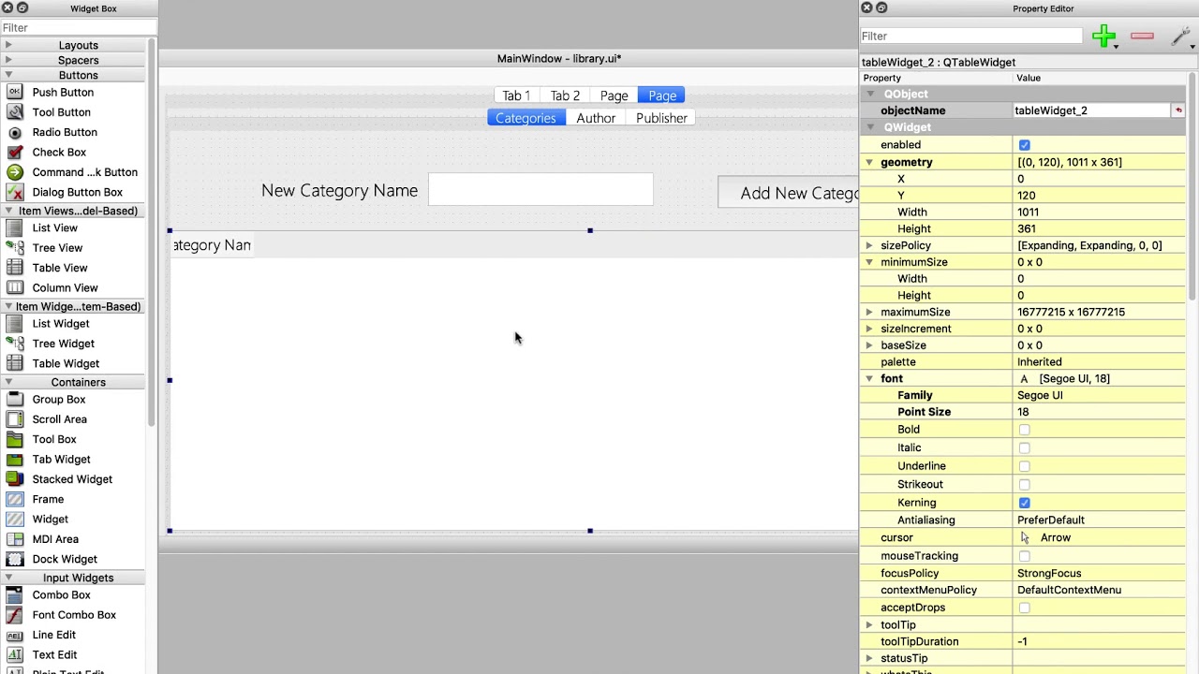
Task: Enable the Italic font checkbox
Action: [1024, 448]
